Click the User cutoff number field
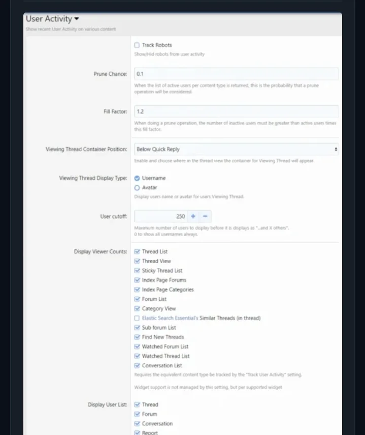This screenshot has height=435, width=365. tap(160, 216)
